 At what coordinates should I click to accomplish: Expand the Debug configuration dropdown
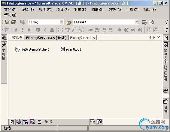pos(62,22)
